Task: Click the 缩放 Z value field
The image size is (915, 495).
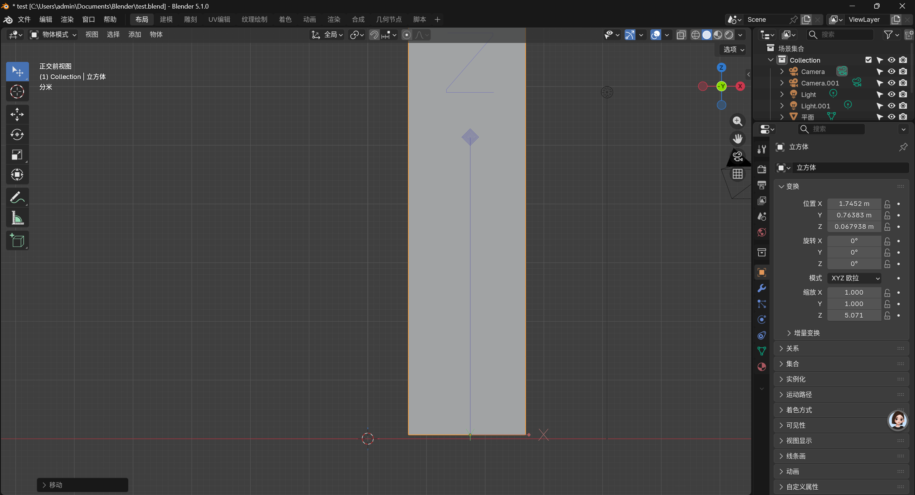Action: pos(854,315)
